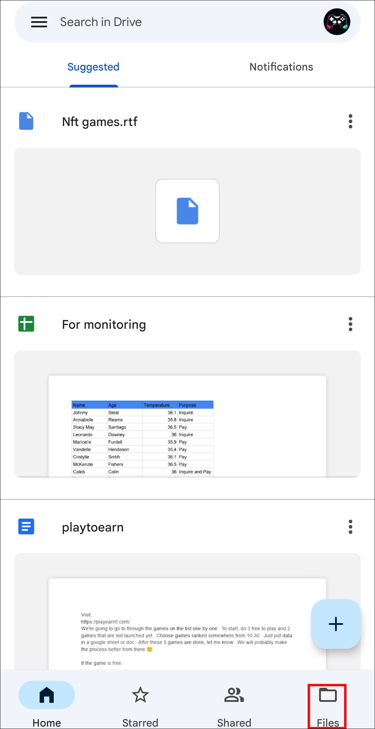The height and width of the screenshot is (729, 375).
Task: Open the Starred section star icon
Action: [x=140, y=695]
